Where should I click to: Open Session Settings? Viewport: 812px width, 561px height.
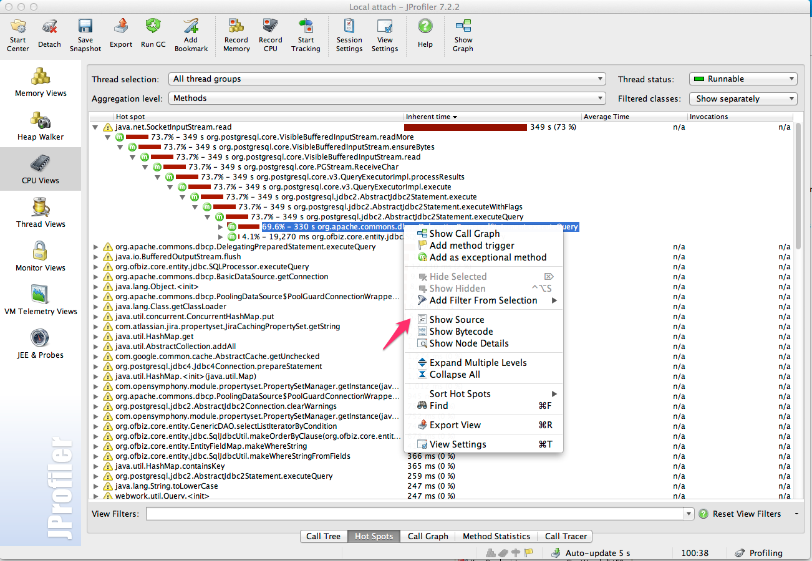(349, 35)
